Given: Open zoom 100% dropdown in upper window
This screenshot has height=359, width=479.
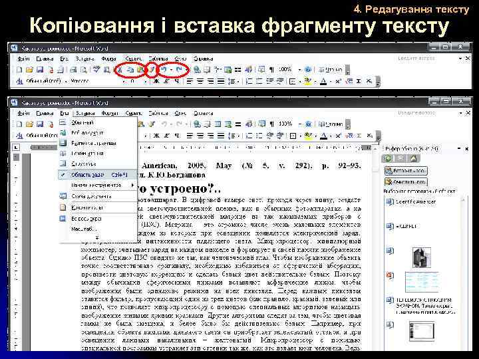Looking at the screenshot, I should [299, 70].
